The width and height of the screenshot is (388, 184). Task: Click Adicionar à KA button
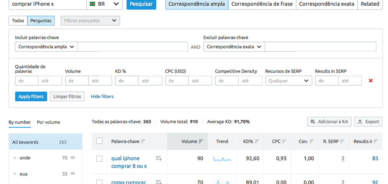click(329, 122)
